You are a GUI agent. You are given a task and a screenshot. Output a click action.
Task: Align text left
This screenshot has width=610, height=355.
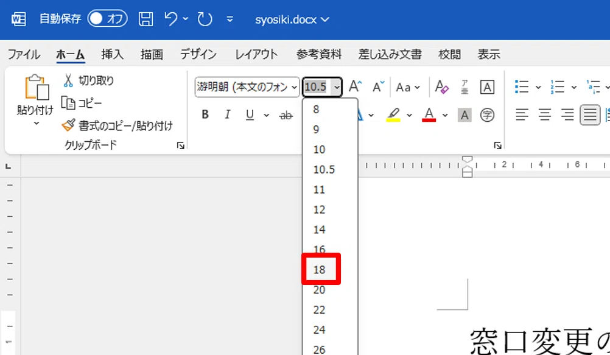(x=522, y=115)
